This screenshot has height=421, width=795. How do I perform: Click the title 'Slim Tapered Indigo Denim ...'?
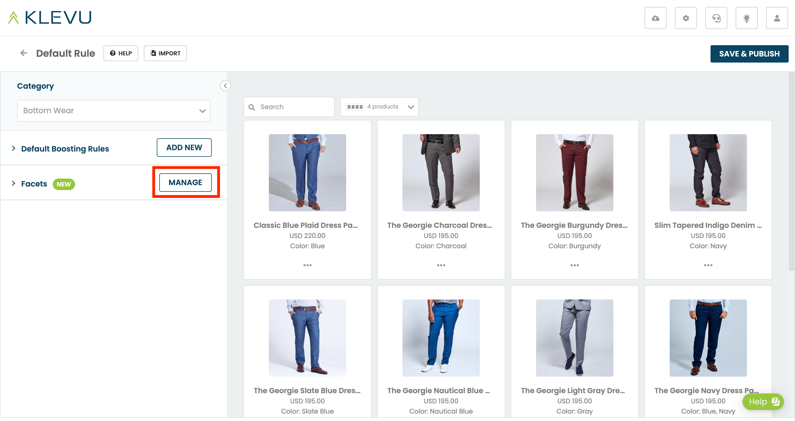coord(708,225)
